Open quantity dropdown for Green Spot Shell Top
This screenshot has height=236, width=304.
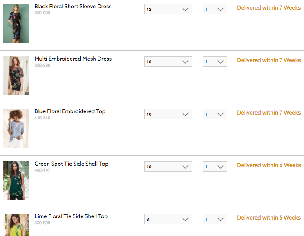[215, 167]
